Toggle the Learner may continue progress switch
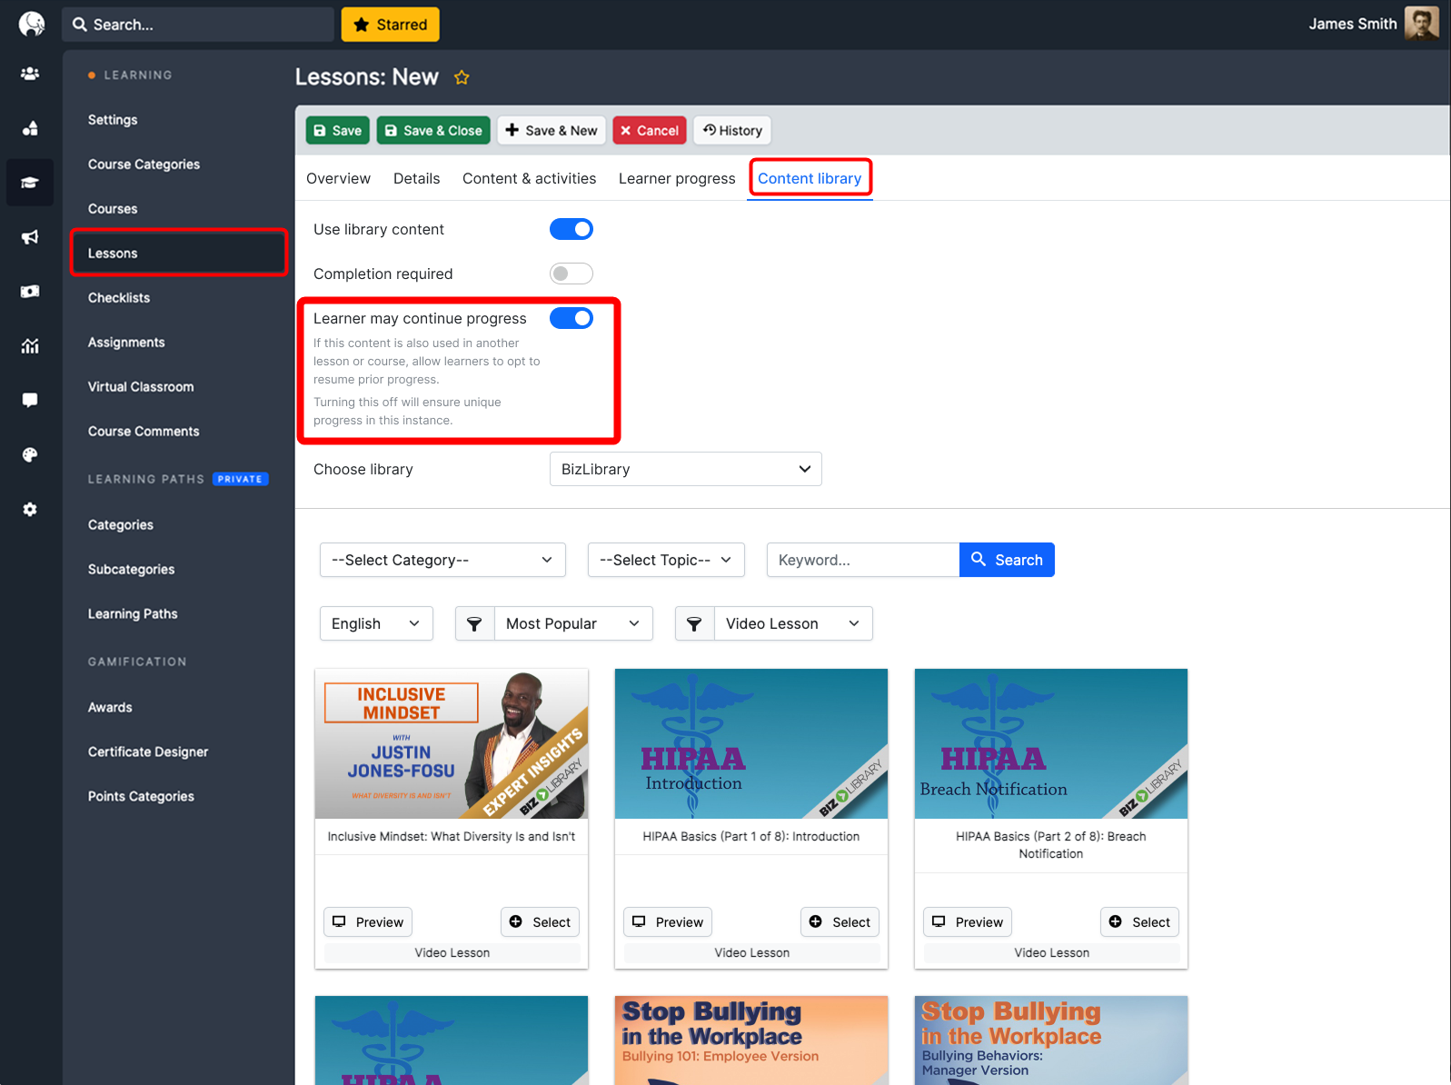This screenshot has width=1451, height=1085. pyautogui.click(x=571, y=318)
